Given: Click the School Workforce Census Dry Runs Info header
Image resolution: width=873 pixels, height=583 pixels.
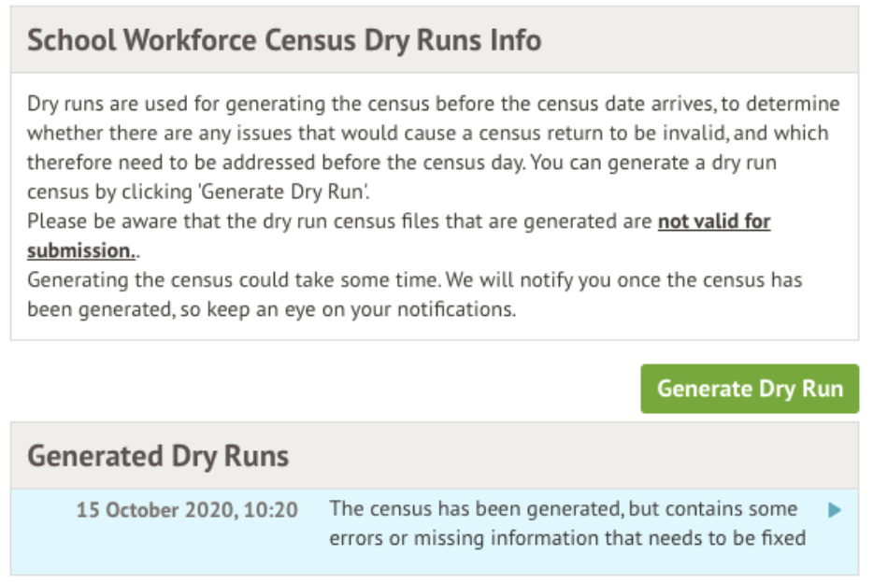Looking at the screenshot, I should tap(284, 41).
